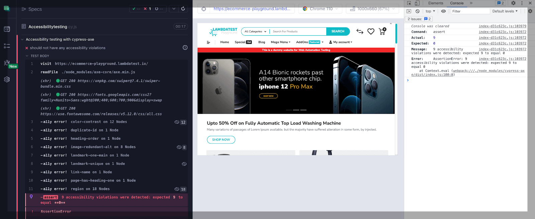Viewport: 535px width, 219px height.
Task: Toggle live expression eye icon in console
Action: click(x=443, y=11)
